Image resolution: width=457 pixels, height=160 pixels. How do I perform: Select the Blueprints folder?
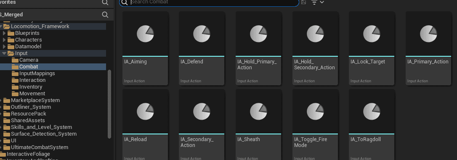tap(53, 33)
